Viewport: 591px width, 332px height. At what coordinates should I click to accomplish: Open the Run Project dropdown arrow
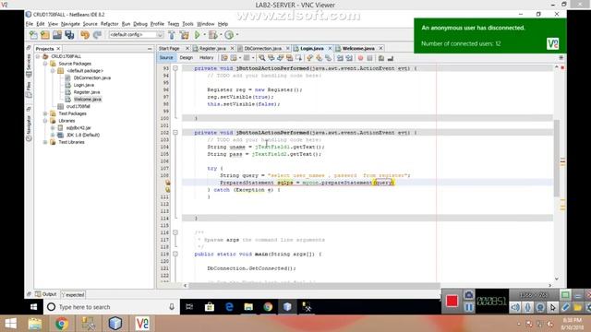pos(204,35)
